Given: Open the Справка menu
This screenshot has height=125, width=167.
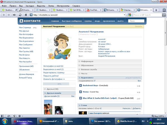Looking at the screenshot, I should pyautogui.click(x=76, y=6).
